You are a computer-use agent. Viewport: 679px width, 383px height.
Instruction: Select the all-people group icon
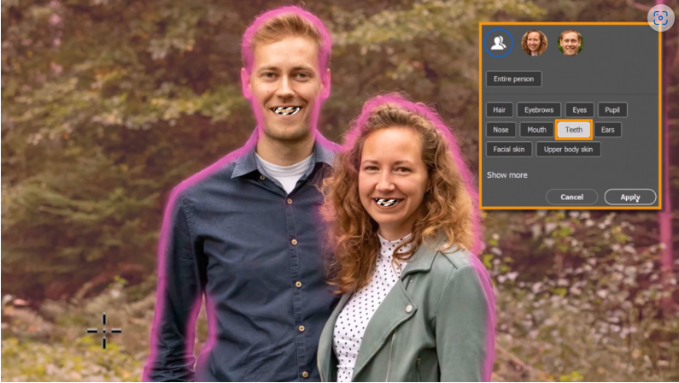(499, 43)
